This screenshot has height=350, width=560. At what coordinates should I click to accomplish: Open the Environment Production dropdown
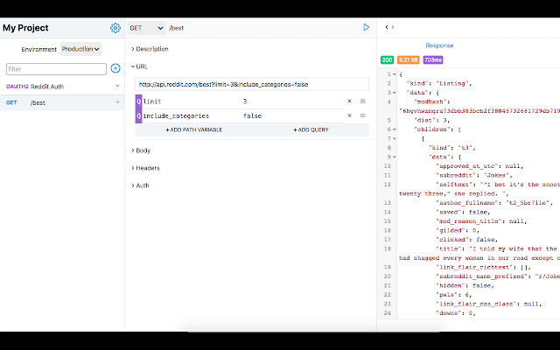81,49
